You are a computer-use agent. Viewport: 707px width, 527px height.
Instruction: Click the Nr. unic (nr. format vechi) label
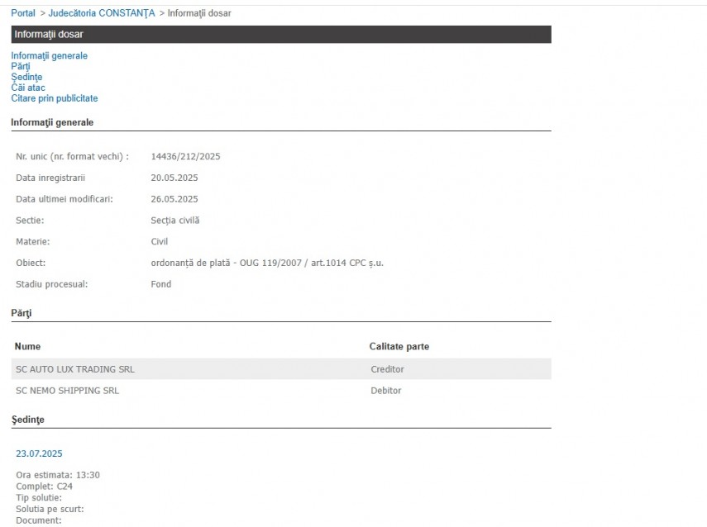click(x=72, y=156)
